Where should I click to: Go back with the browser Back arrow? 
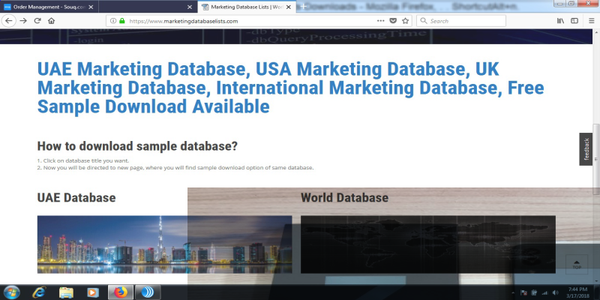(9, 21)
